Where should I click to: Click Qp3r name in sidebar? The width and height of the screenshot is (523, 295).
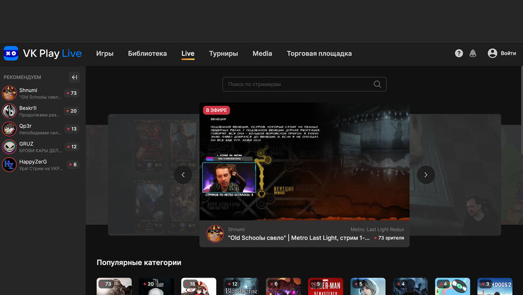click(25, 126)
